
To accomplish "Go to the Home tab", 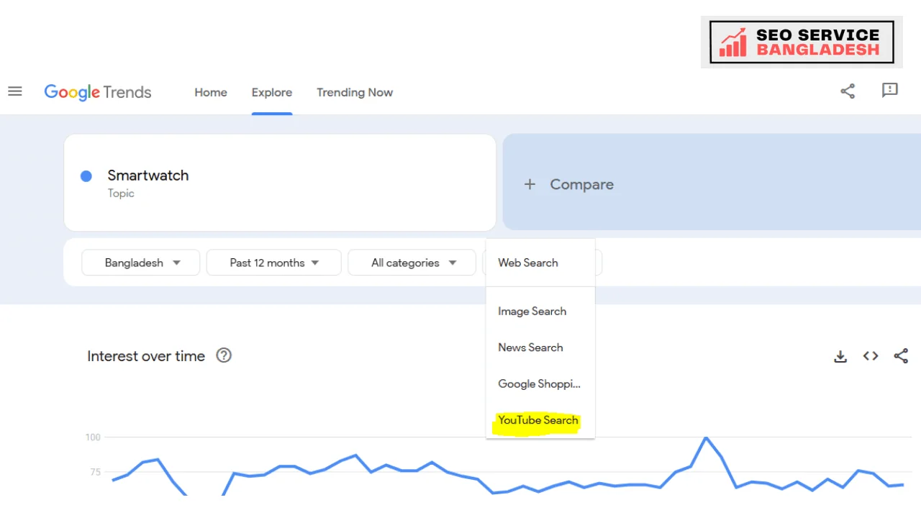I will [x=211, y=92].
